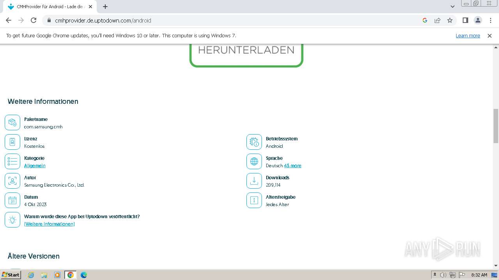Open Learn more link in update bar
Screen dimensions: 499x280
click(x=468, y=36)
